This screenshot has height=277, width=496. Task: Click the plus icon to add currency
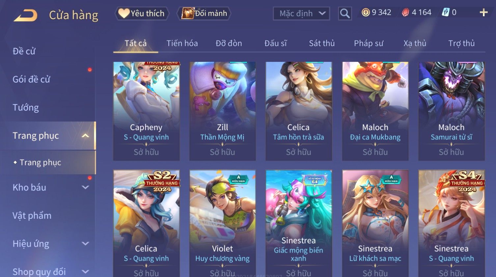[483, 13]
